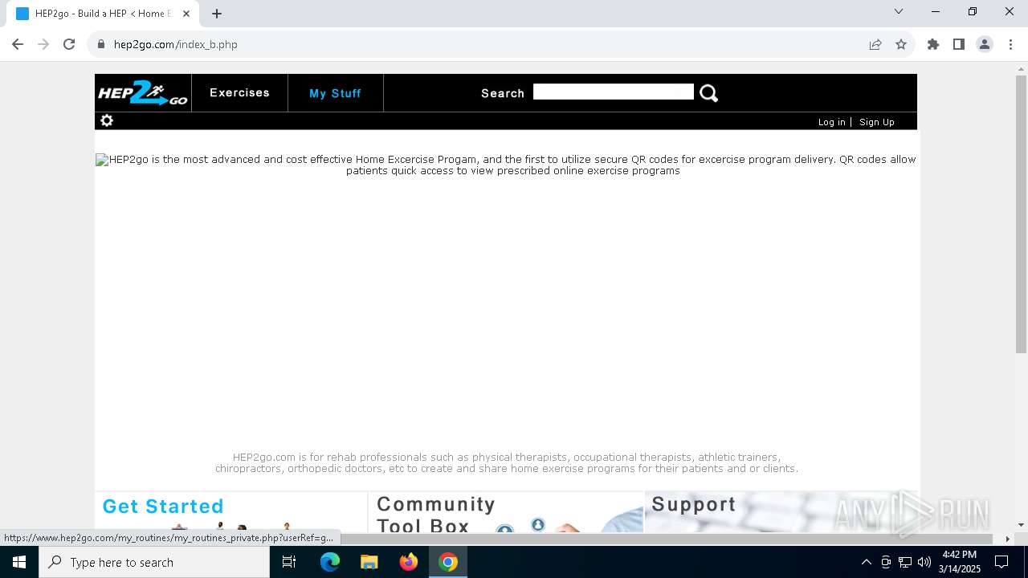Viewport: 1028px width, 578px height.
Task: Click the taskbar search box
Action: tap(154, 562)
